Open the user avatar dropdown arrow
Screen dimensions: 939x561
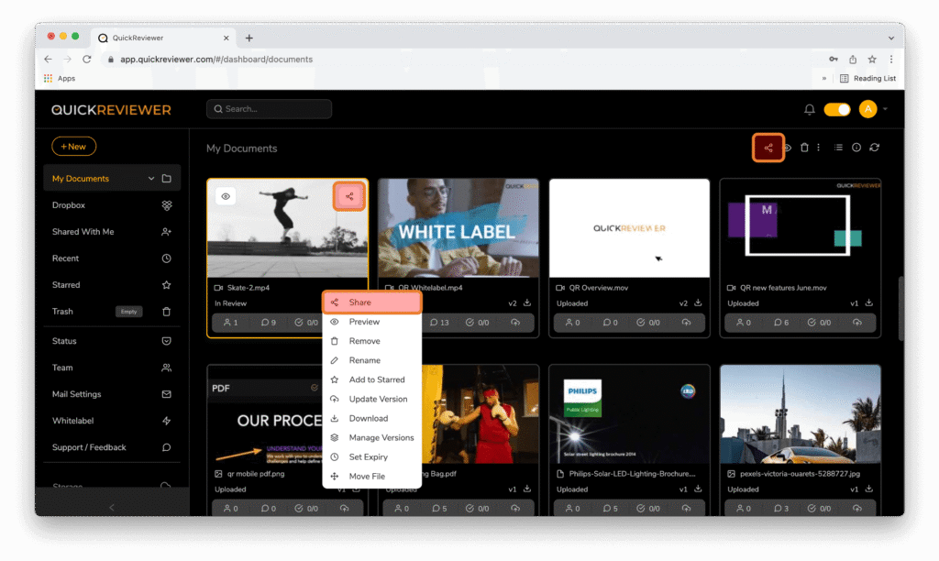coord(886,110)
